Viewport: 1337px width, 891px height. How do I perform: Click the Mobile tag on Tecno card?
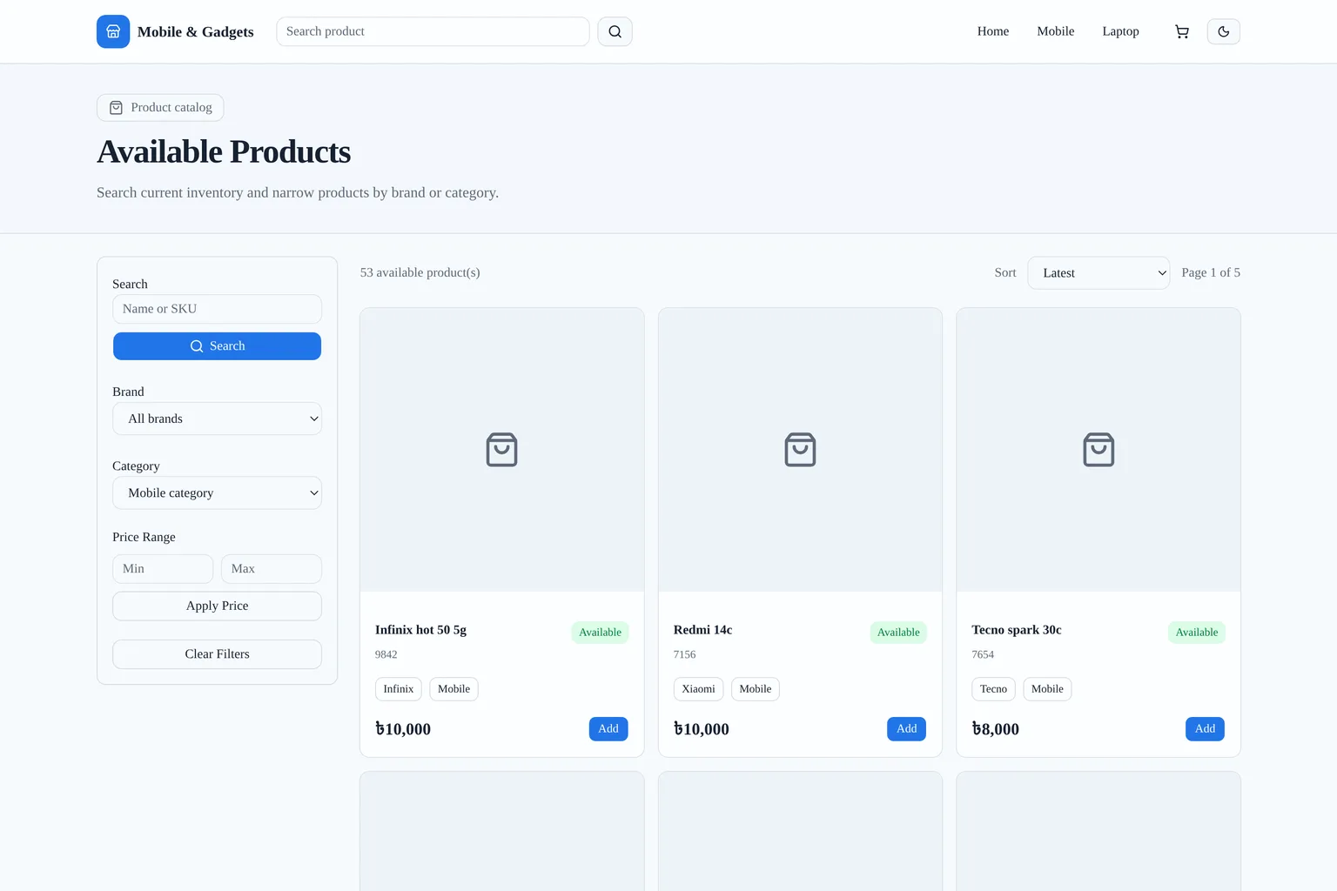coord(1047,689)
